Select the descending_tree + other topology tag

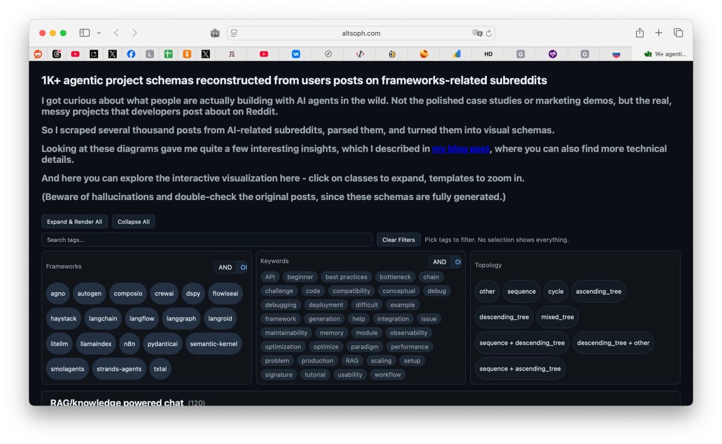(613, 343)
